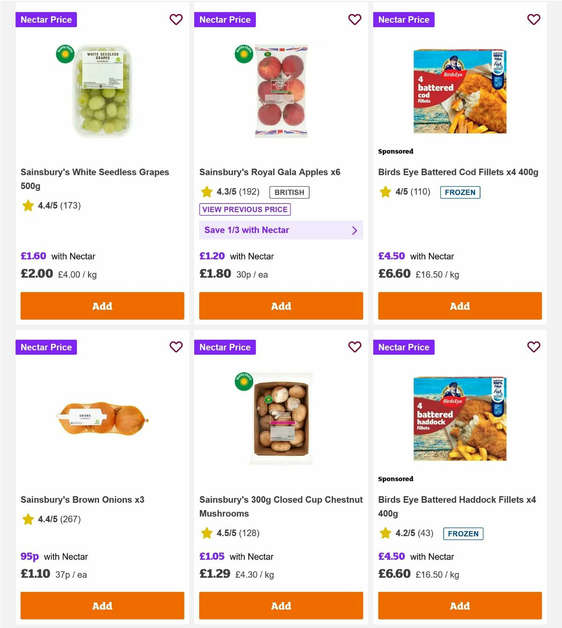
Task: Open the Birds Eye Battered Haddock product page
Action: [458, 507]
